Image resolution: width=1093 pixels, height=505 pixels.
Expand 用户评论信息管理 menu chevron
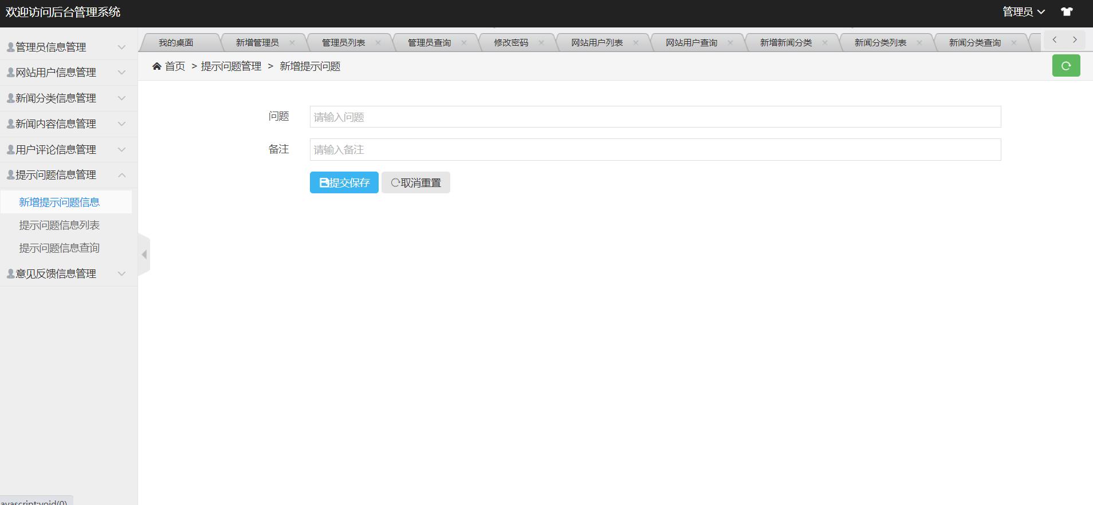121,150
